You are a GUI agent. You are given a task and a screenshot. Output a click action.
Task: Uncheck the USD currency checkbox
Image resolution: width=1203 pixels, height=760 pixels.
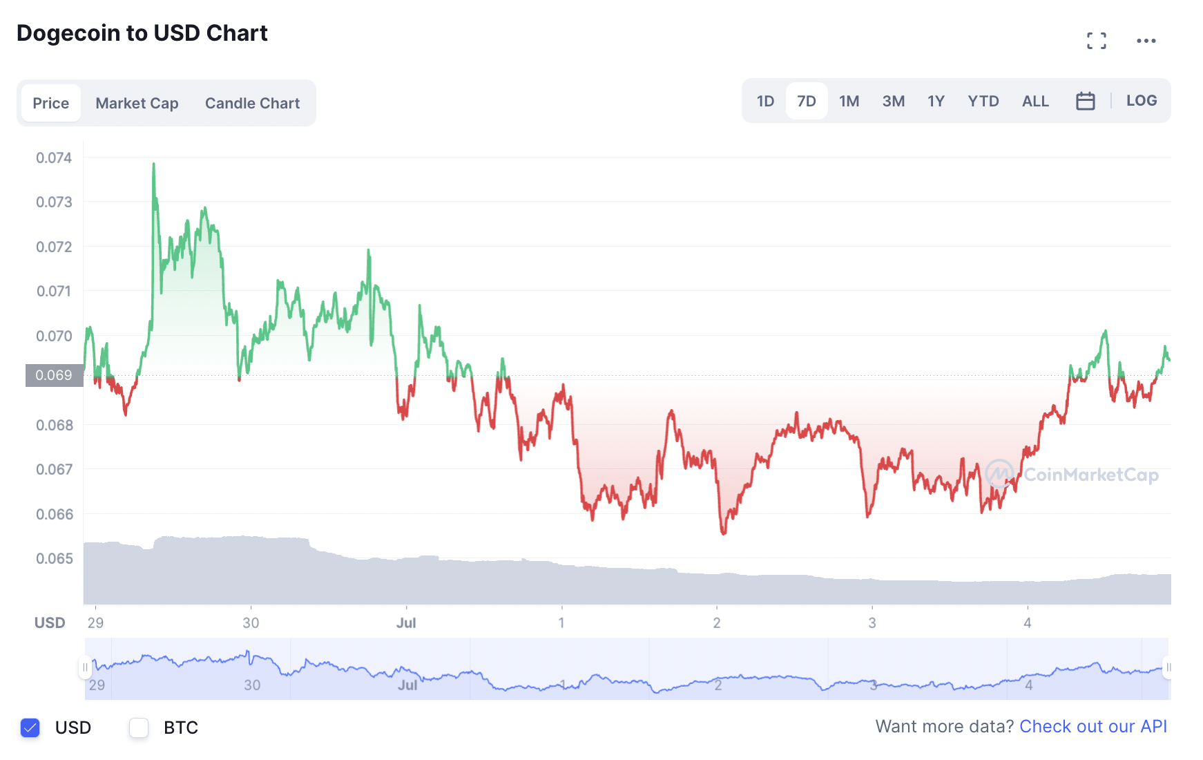pos(30,728)
